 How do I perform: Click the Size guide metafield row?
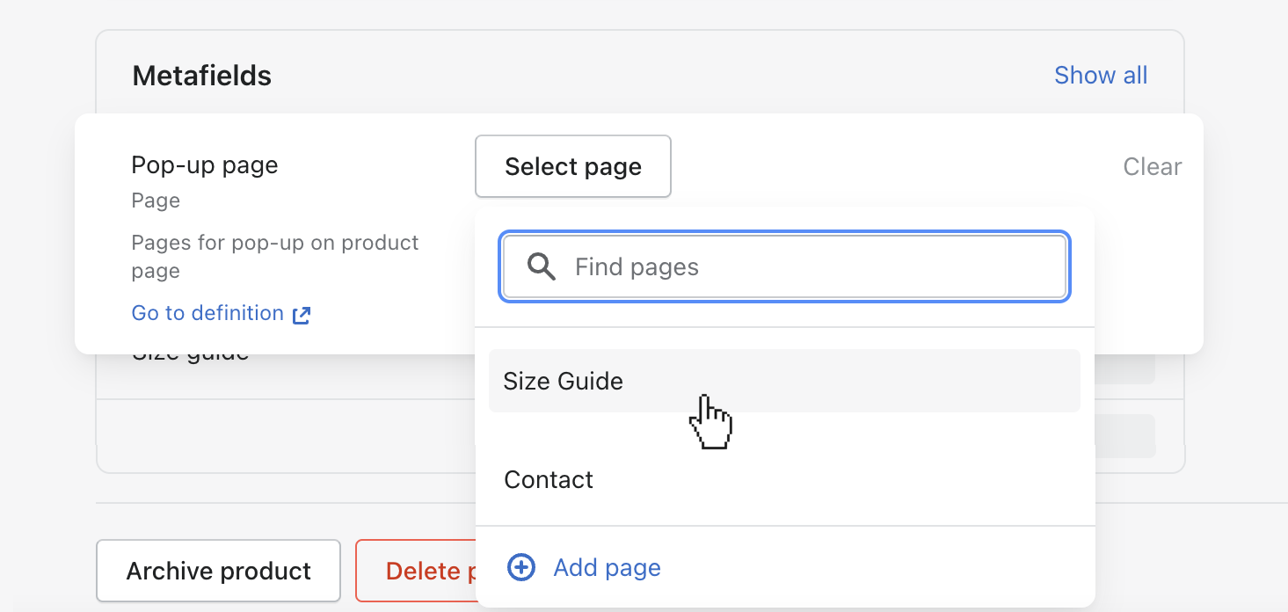tap(190, 351)
